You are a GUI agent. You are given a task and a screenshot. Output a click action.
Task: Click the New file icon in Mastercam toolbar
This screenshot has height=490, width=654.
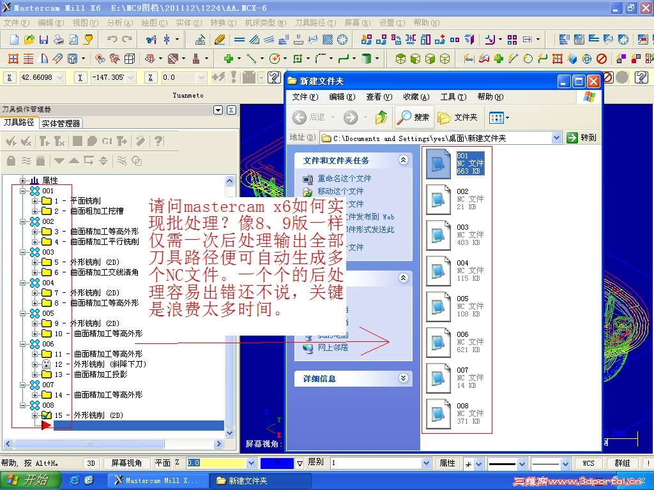tap(14, 40)
